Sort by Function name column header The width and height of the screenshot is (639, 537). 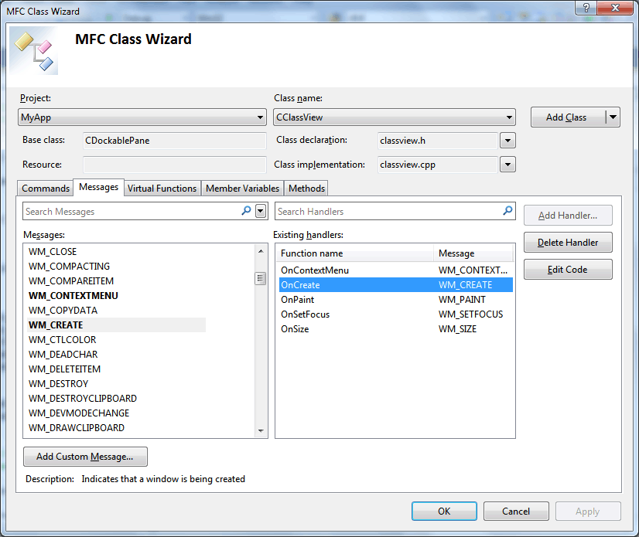click(x=355, y=253)
